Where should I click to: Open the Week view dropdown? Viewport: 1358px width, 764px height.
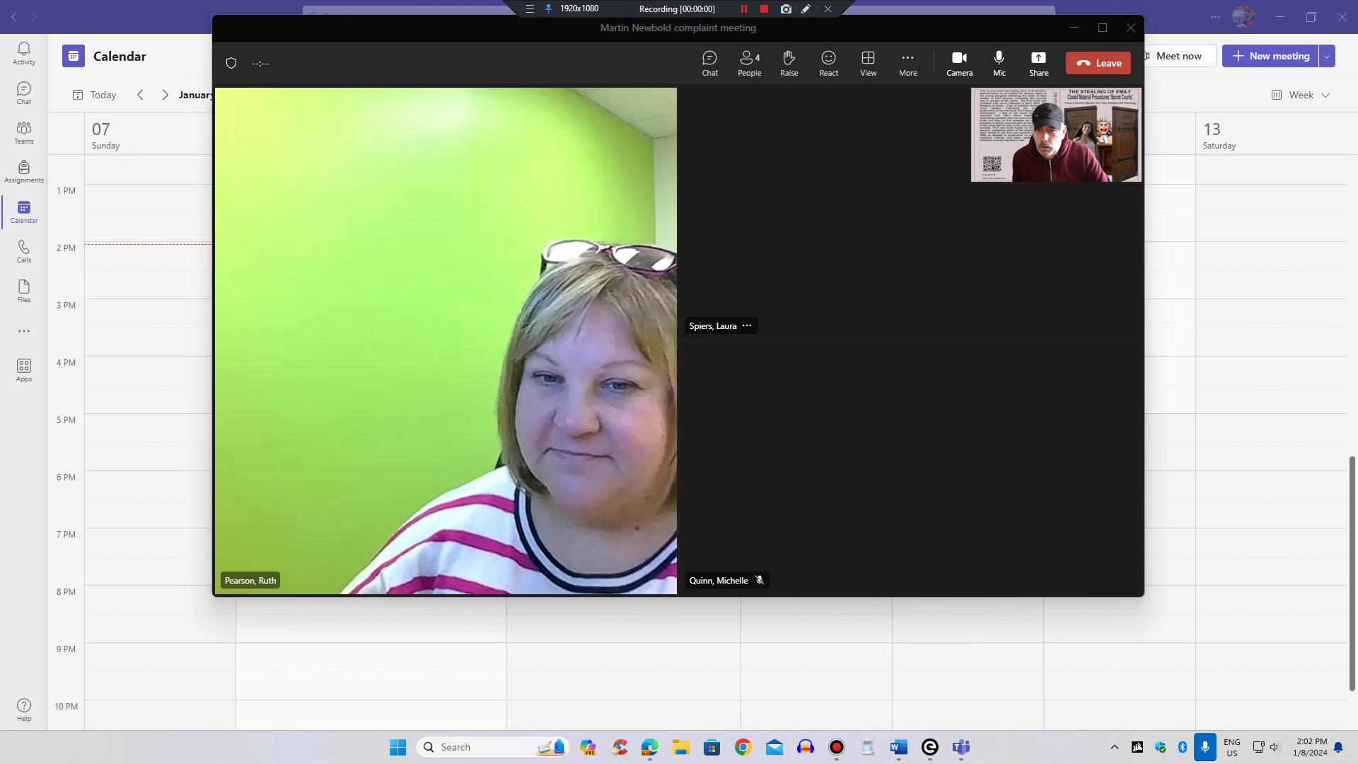[1301, 95]
